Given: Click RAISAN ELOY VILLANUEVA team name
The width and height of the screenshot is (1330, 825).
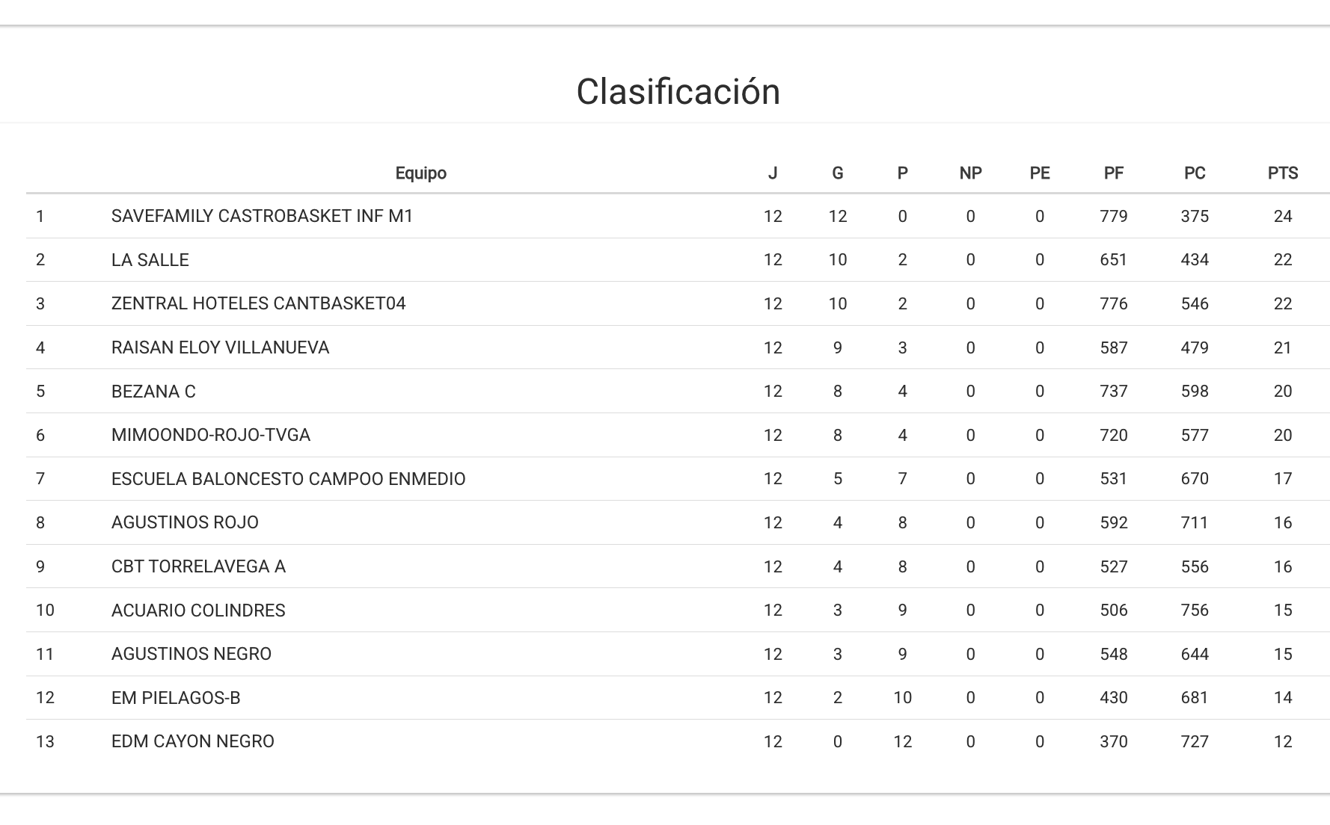Looking at the screenshot, I should point(220,347).
